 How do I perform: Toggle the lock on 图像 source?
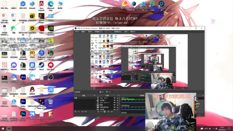[x=117, y=105]
